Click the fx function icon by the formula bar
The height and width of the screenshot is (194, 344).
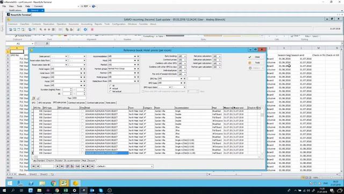[47, 44]
